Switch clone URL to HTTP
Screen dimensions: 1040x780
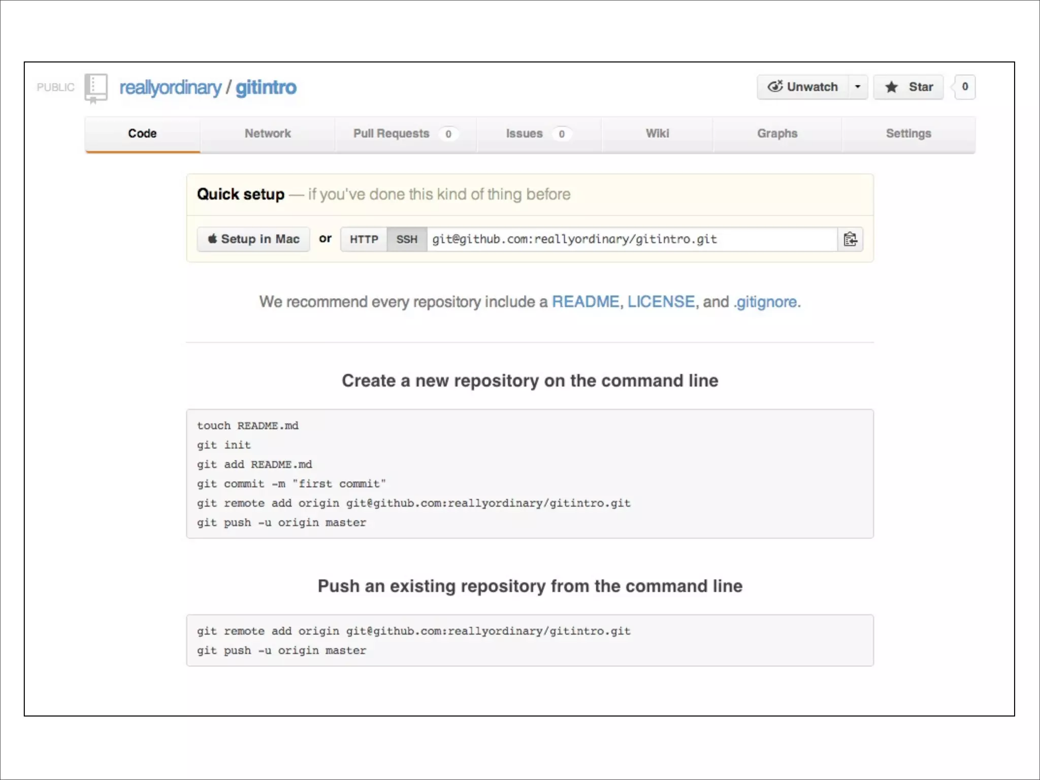pyautogui.click(x=364, y=239)
